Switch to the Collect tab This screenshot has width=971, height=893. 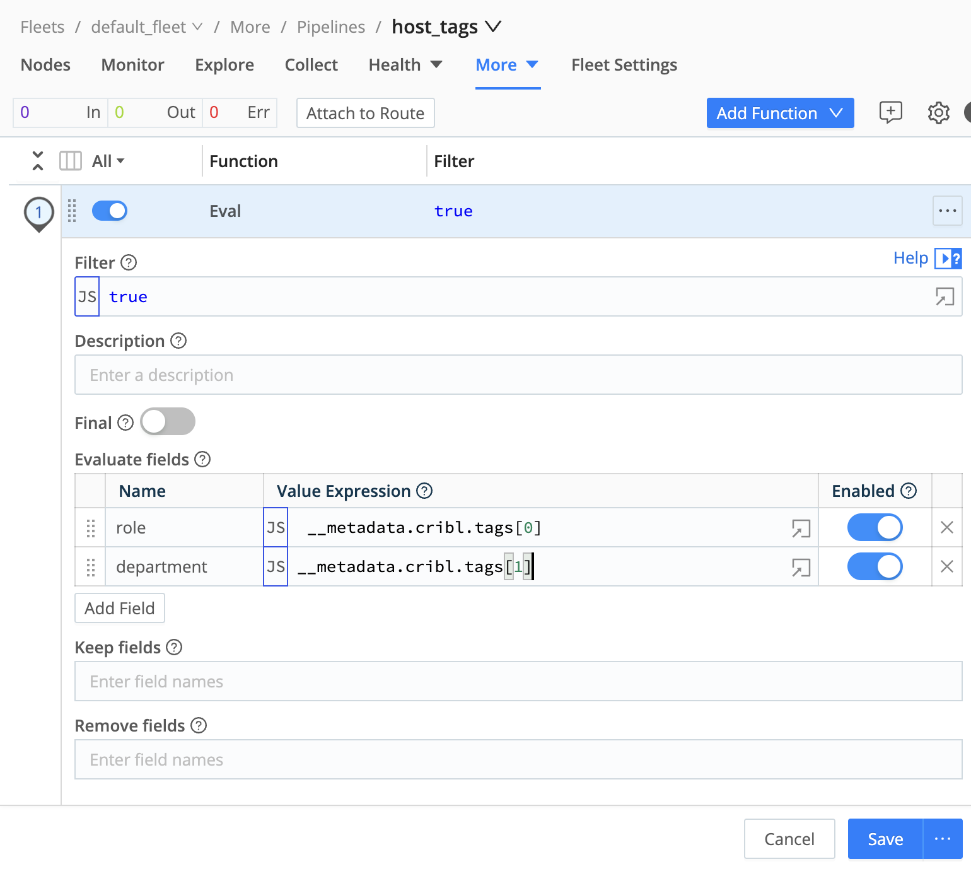[x=311, y=65]
